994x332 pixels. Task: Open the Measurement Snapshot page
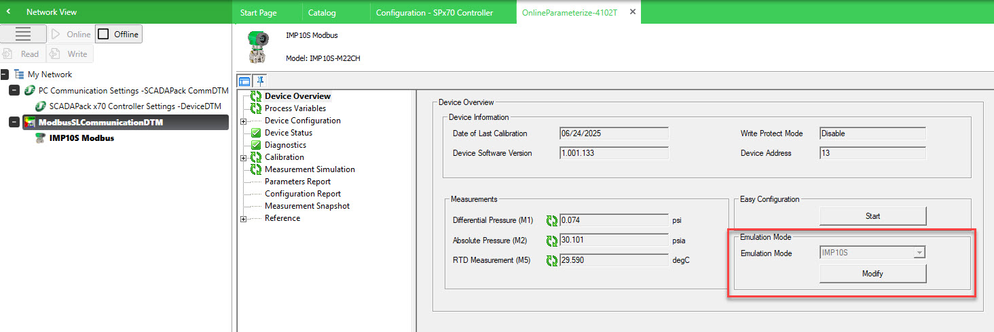pyautogui.click(x=307, y=206)
